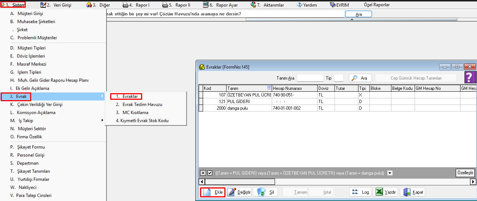Select 3. MC Kısıtlama

(146, 113)
